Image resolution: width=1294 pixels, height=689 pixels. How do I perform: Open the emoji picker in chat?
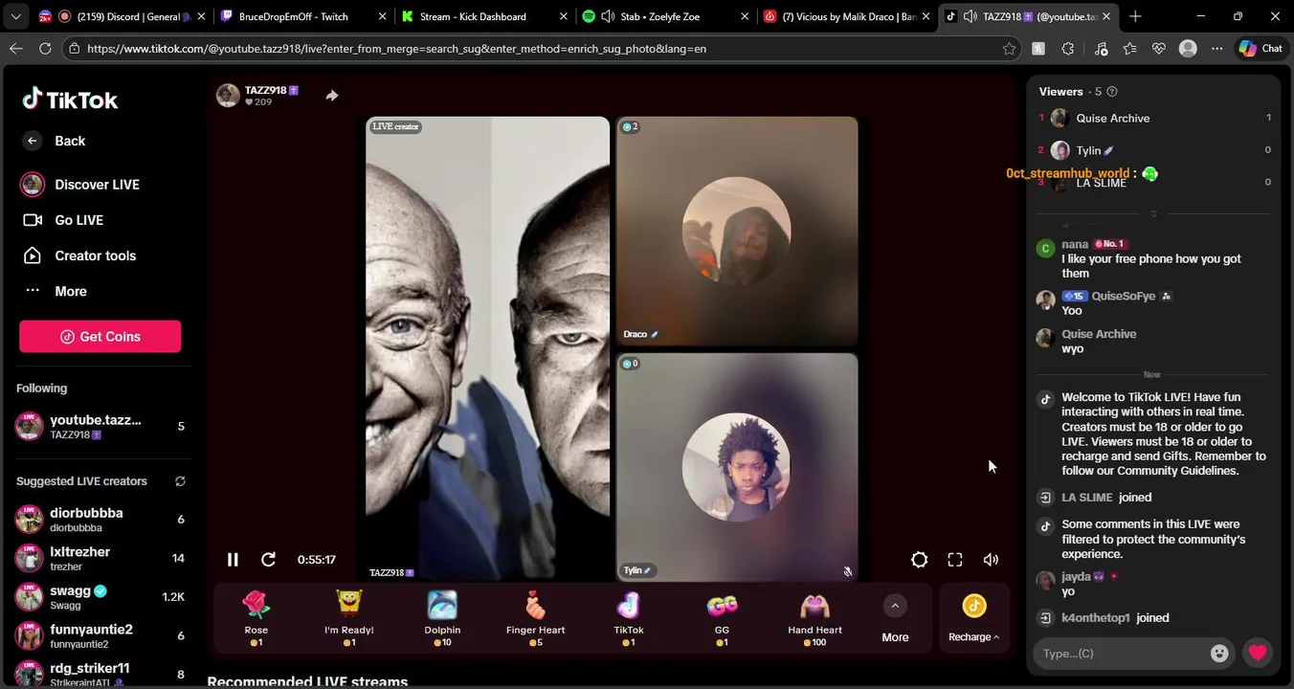click(x=1219, y=654)
